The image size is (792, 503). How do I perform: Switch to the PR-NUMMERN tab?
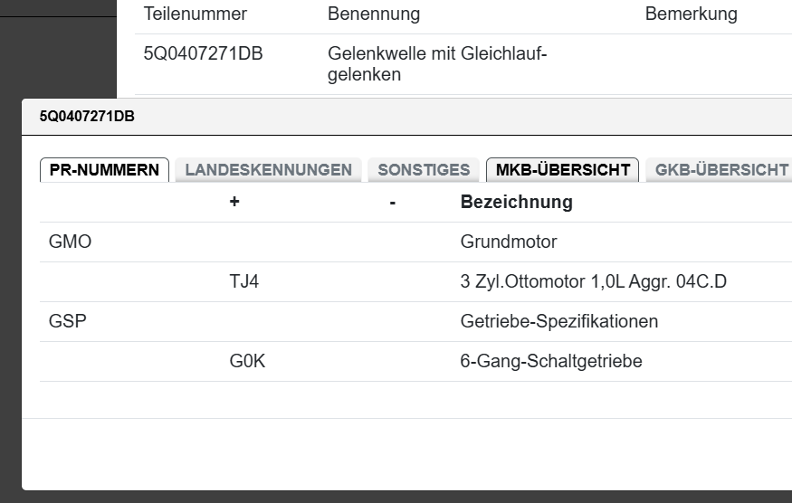click(104, 170)
